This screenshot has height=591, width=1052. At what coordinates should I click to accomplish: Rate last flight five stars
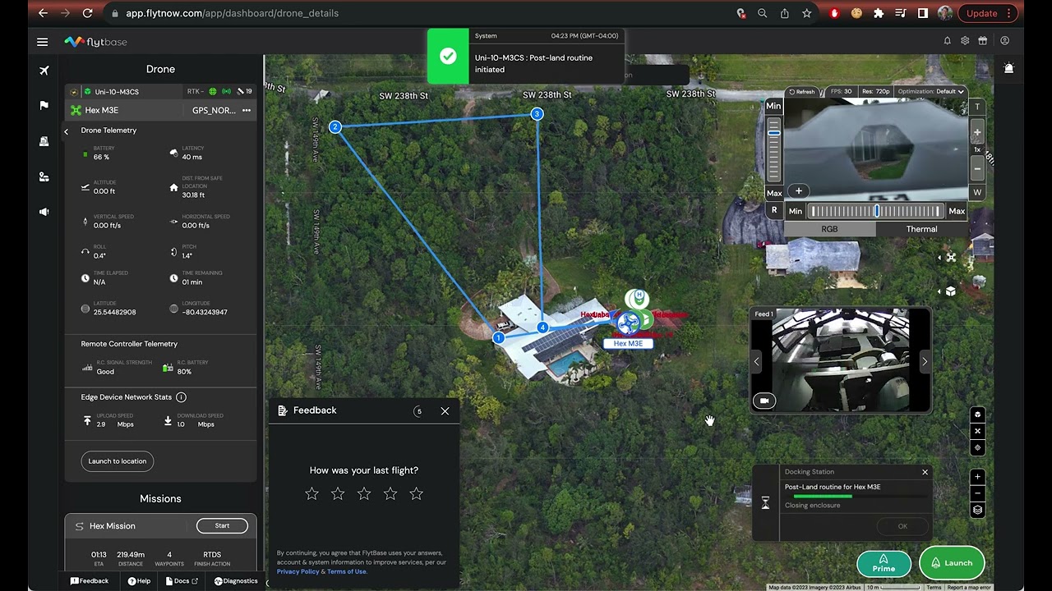coord(417,493)
